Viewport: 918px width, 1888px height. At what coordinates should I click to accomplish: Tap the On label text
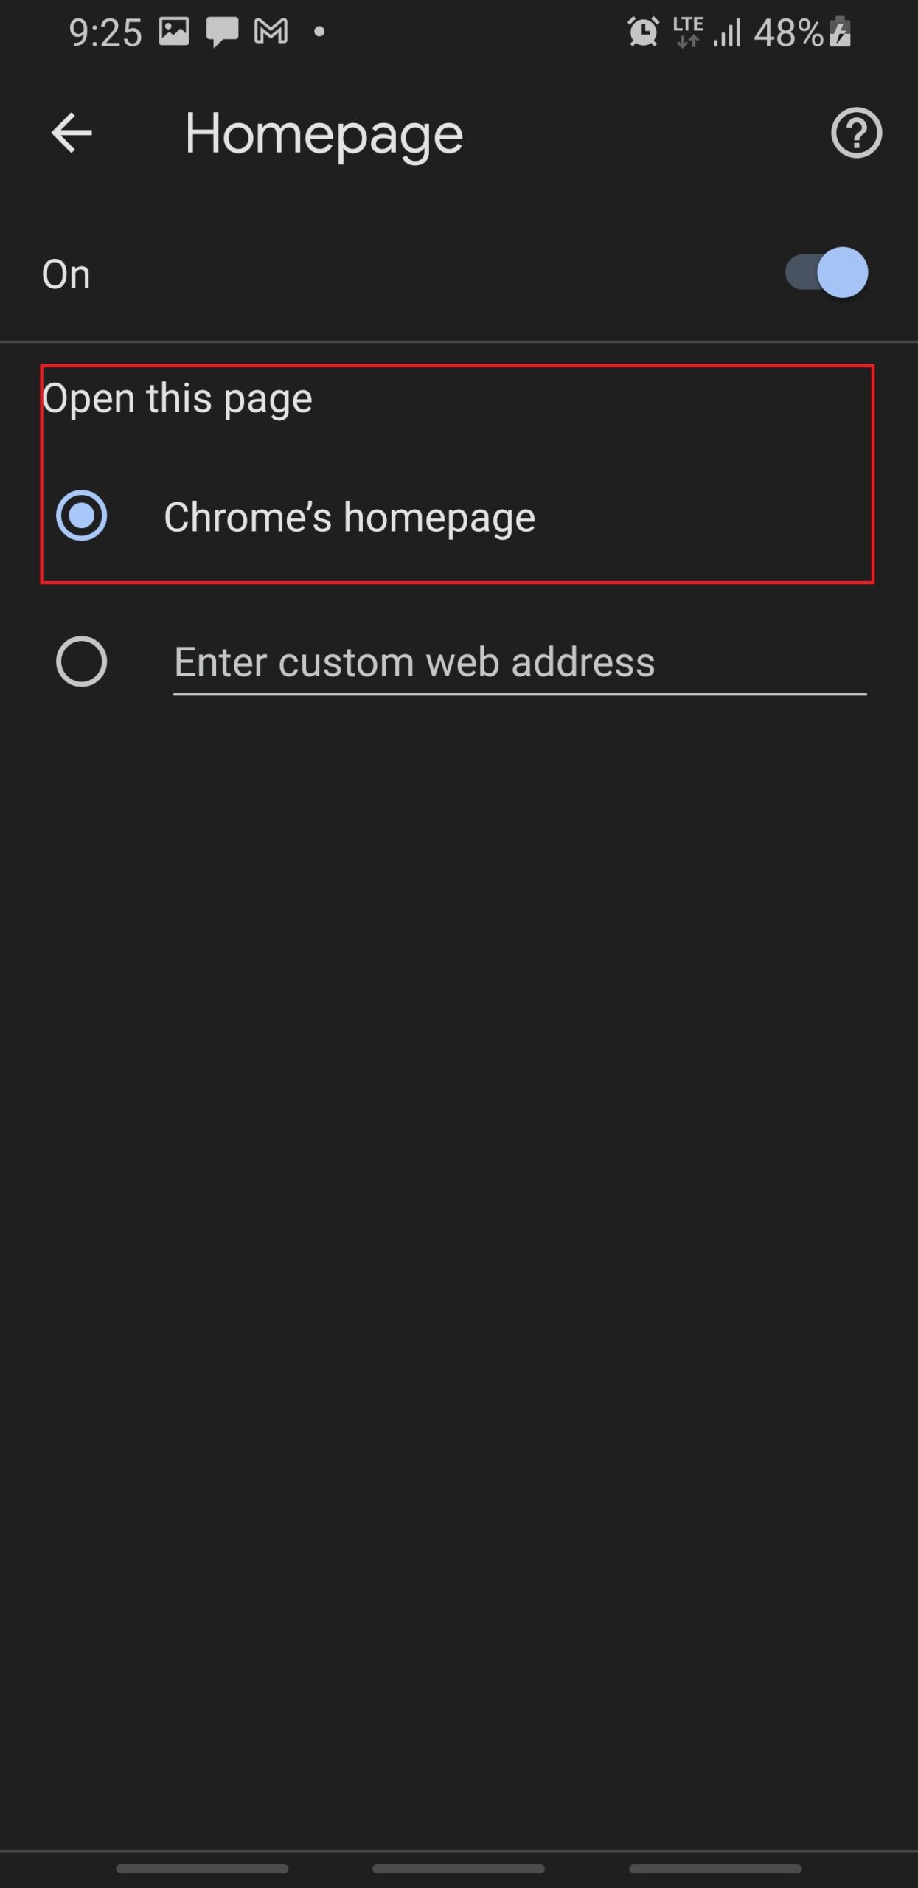tap(66, 274)
